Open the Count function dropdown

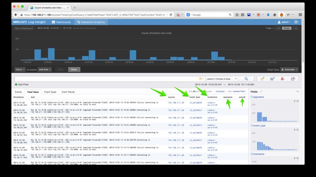coord(20,70)
